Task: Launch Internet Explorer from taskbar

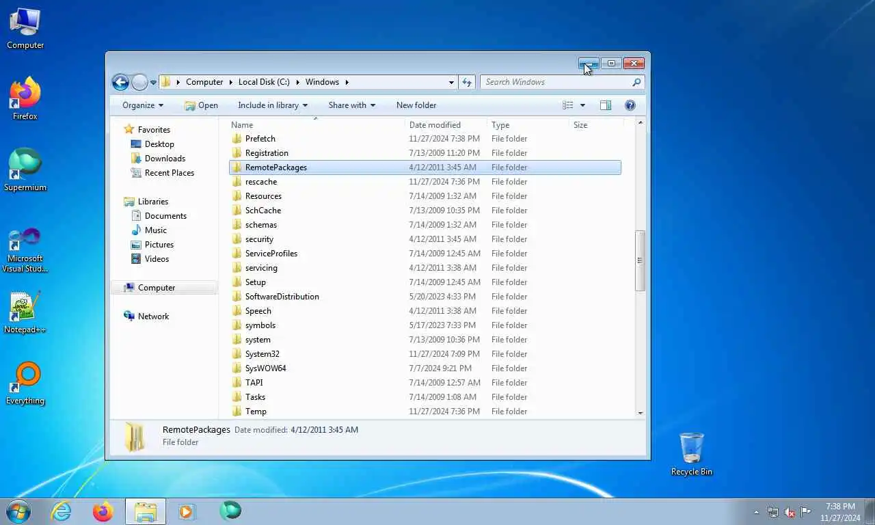Action: [61, 511]
